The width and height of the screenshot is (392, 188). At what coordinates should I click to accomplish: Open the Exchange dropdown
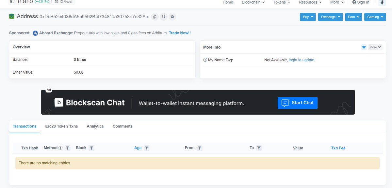tap(330, 17)
